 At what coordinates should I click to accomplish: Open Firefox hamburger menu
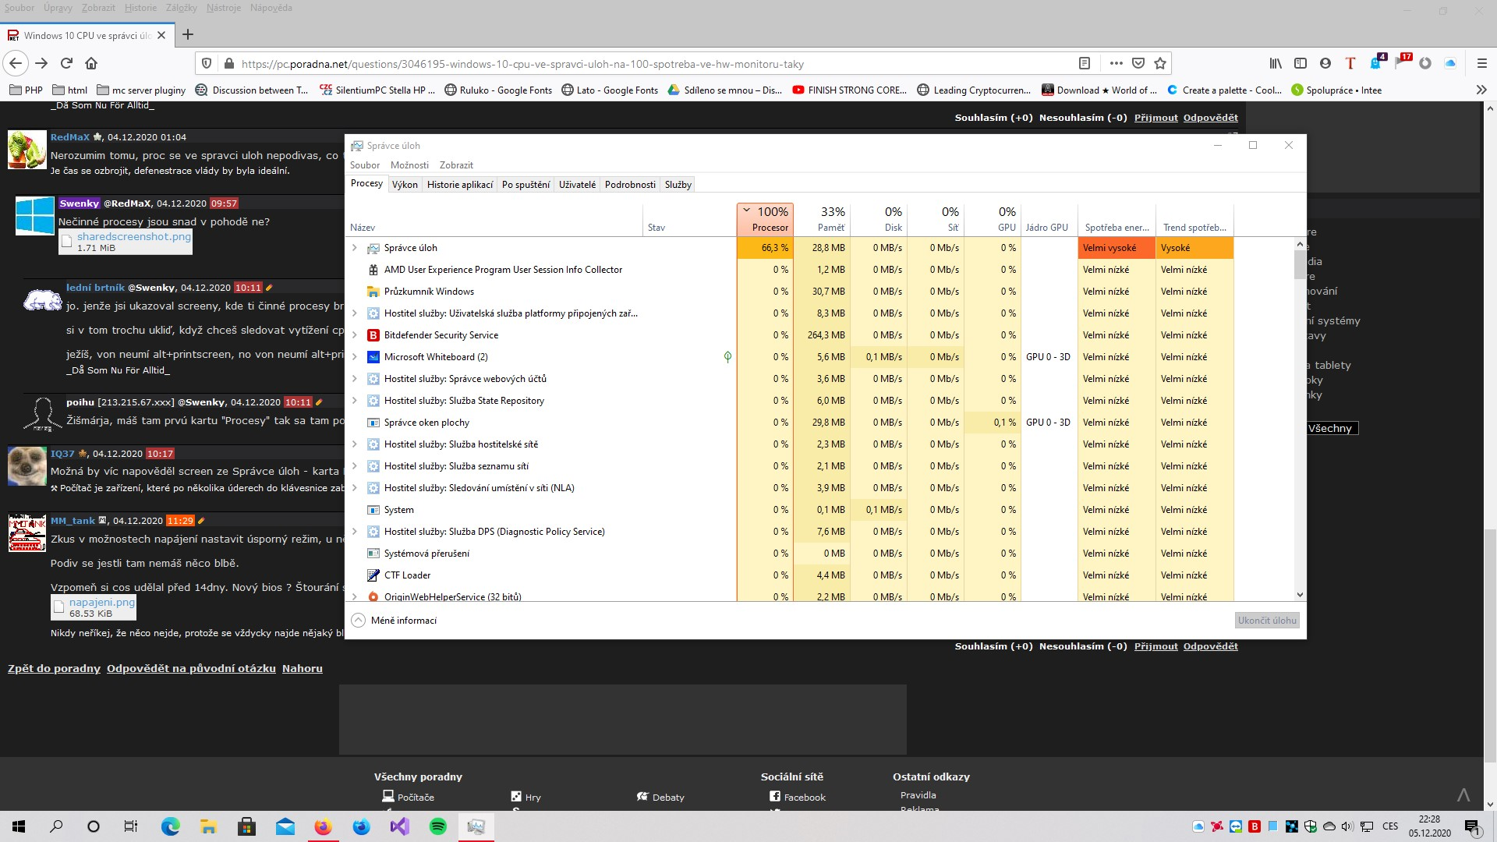tap(1481, 64)
